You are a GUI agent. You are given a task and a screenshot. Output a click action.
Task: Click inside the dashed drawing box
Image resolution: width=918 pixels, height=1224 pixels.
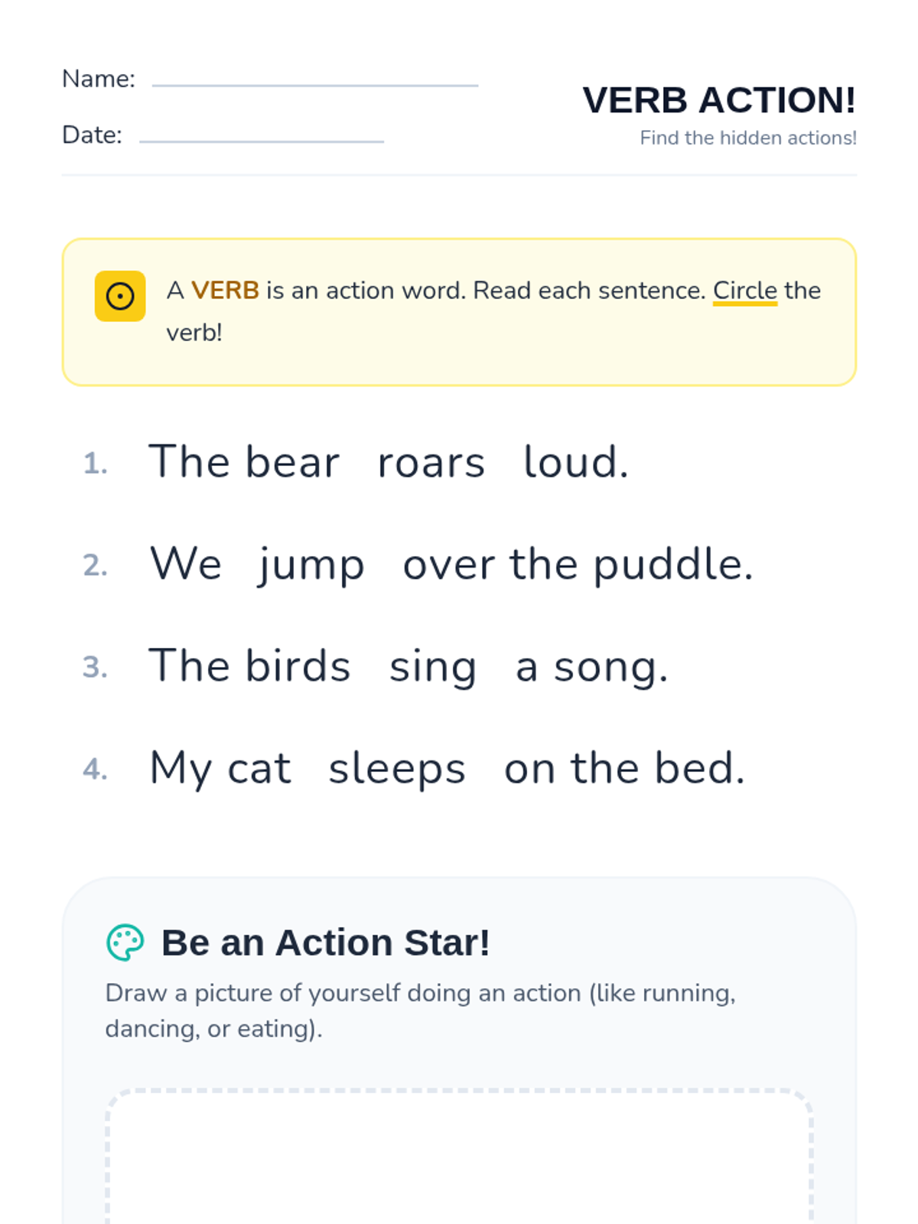pos(459,1163)
